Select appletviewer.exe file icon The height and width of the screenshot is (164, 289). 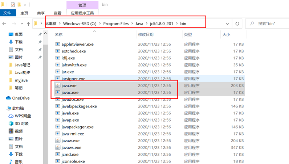58,44
